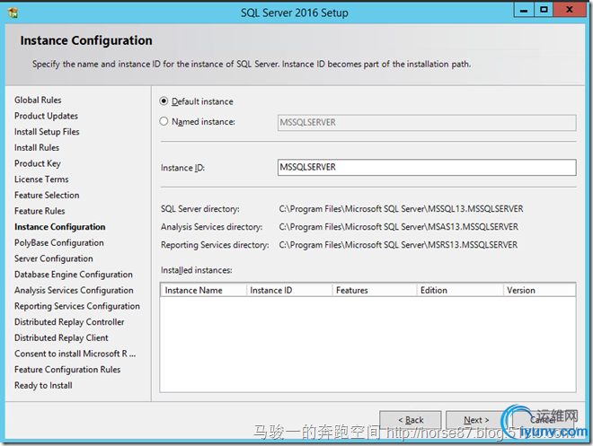Open the Install Rules step
Screen dimensions: 593x446
[37, 148]
